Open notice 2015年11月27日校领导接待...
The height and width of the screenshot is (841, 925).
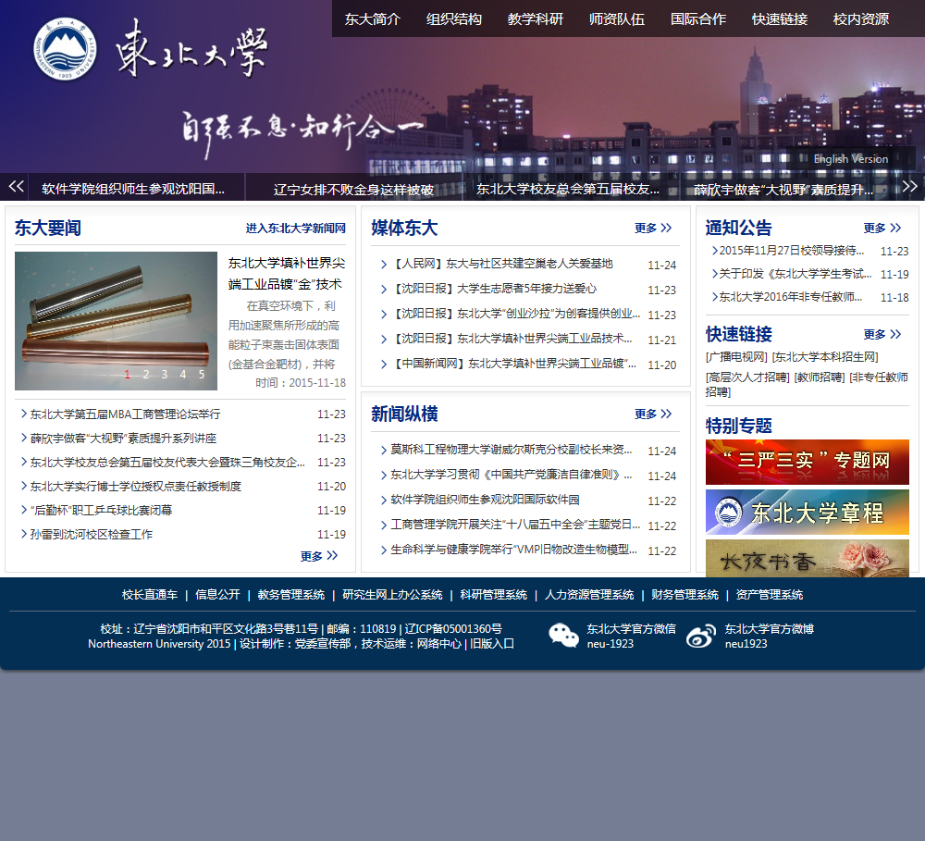click(x=792, y=250)
